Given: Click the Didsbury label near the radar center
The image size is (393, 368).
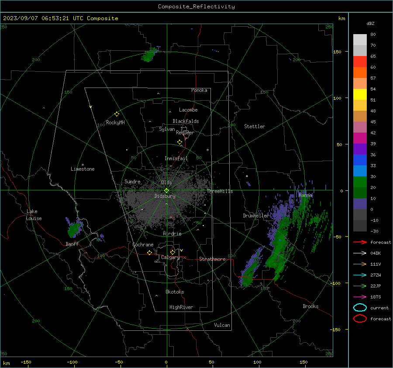Looking at the screenshot, I should (x=165, y=196).
